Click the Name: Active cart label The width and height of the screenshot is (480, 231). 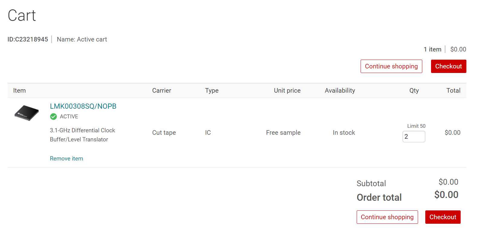tap(82, 39)
